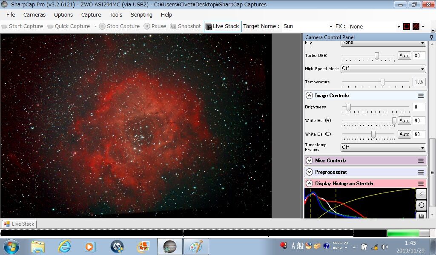
Task: Click the White Bal (B) value field
Action: pos(419,134)
